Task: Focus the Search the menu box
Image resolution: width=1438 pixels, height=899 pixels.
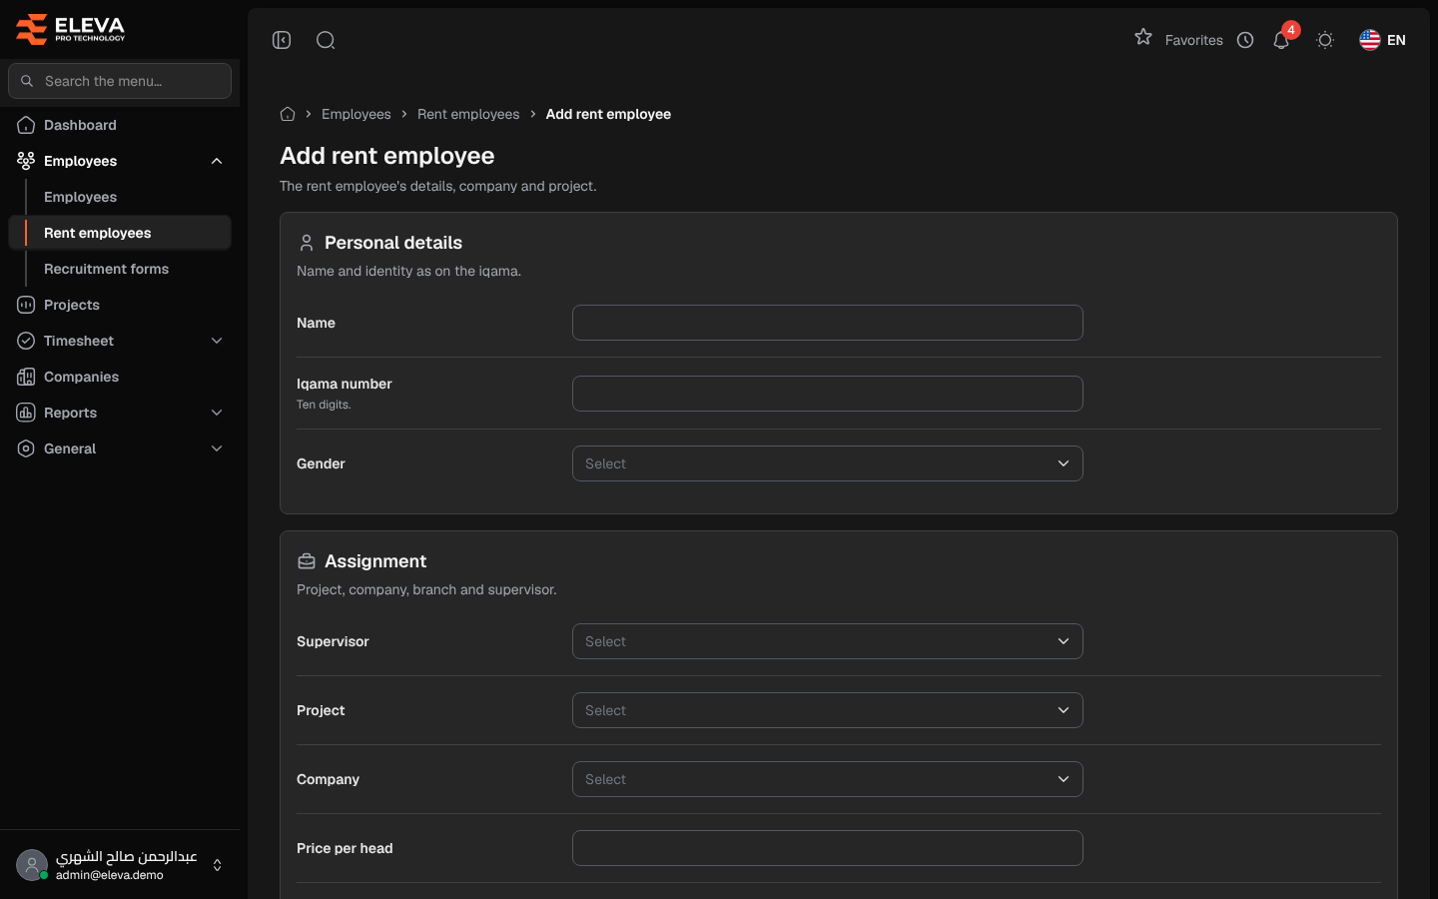Action: [x=120, y=81]
